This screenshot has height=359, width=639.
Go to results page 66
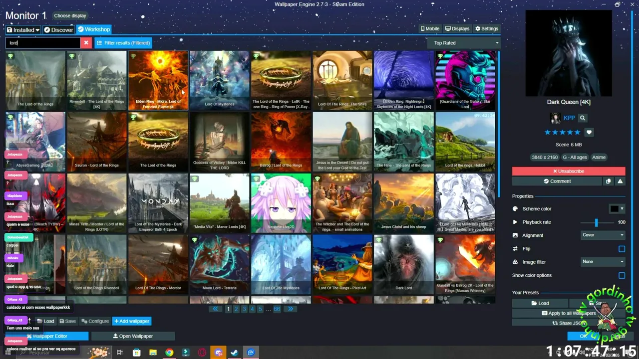pos(277,309)
